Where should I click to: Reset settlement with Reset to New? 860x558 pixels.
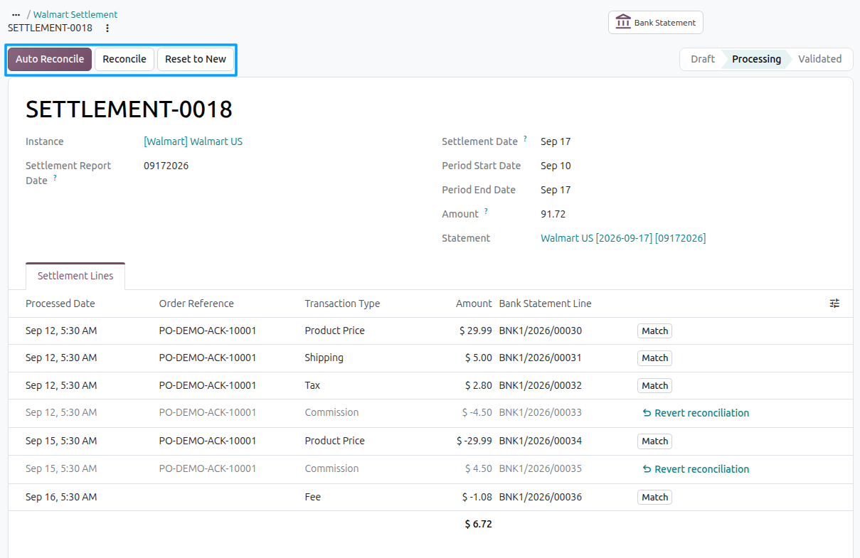pyautogui.click(x=196, y=59)
